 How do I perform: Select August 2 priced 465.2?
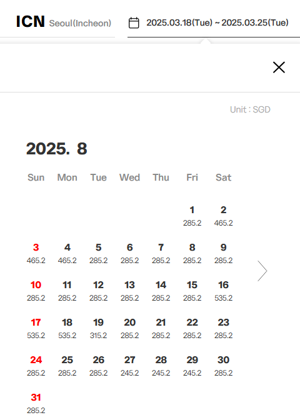pyautogui.click(x=223, y=216)
